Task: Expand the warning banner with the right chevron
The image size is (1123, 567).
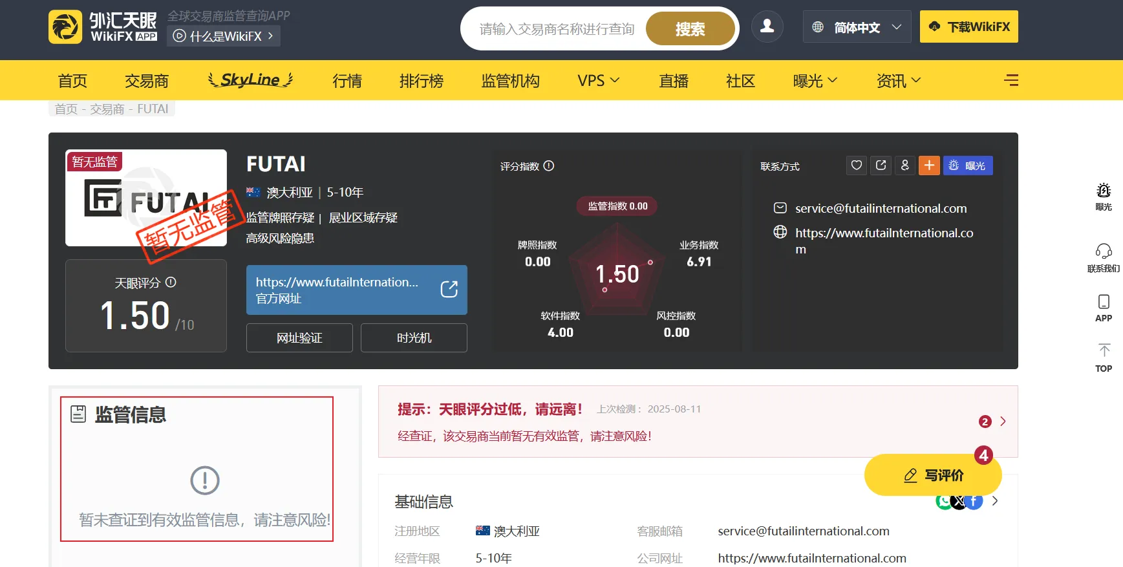Action: (1003, 421)
